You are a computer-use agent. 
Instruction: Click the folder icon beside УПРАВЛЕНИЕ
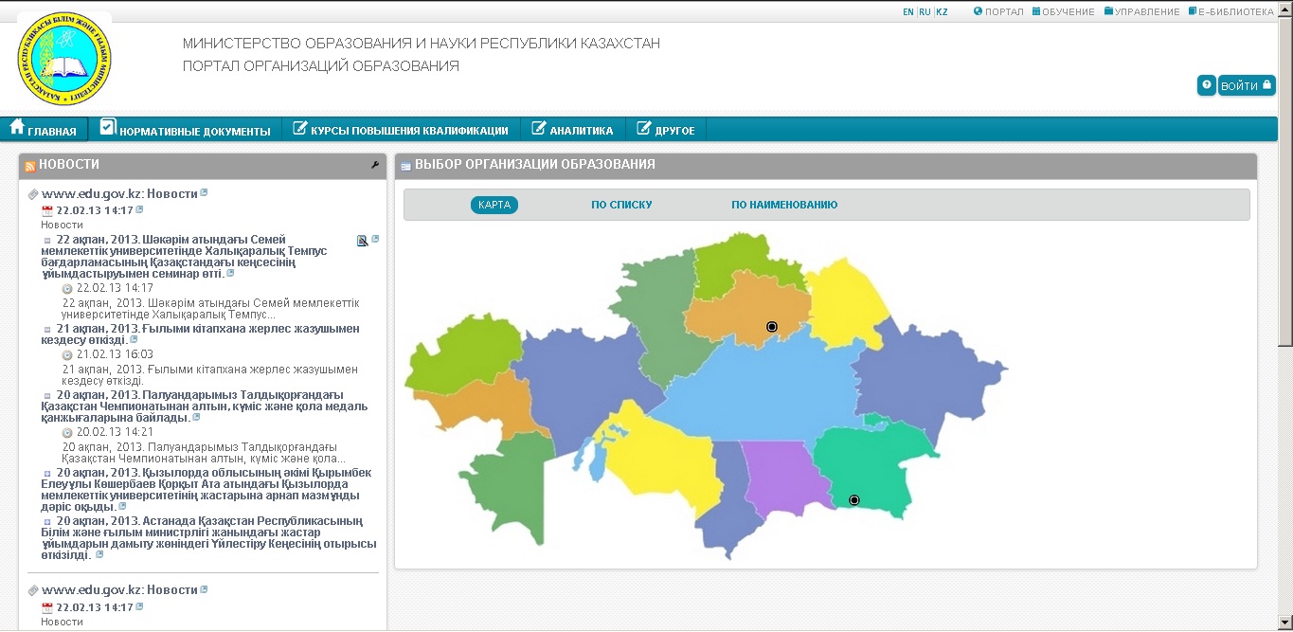tap(1108, 11)
